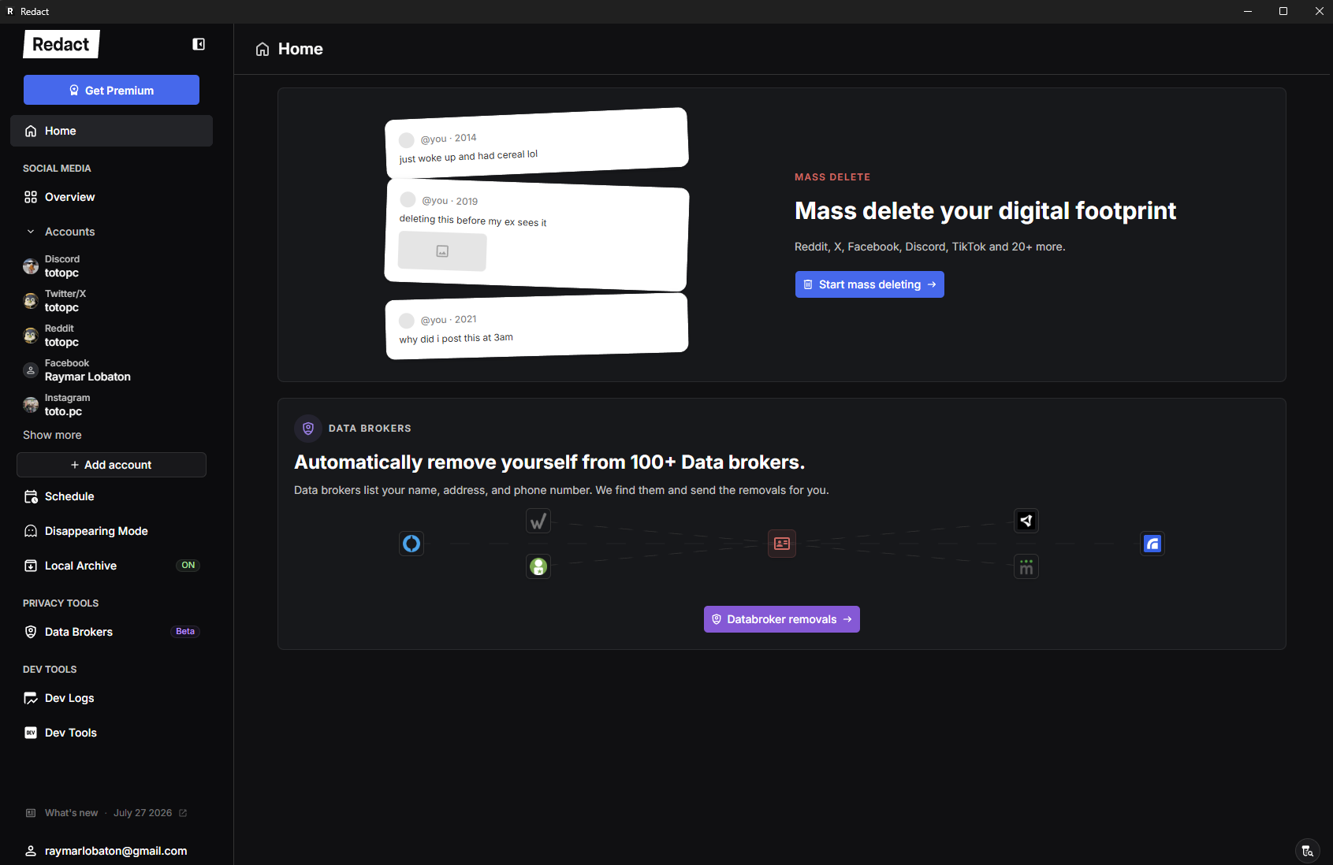Click the Local Archive download icon
The width and height of the screenshot is (1333, 865).
(31, 566)
